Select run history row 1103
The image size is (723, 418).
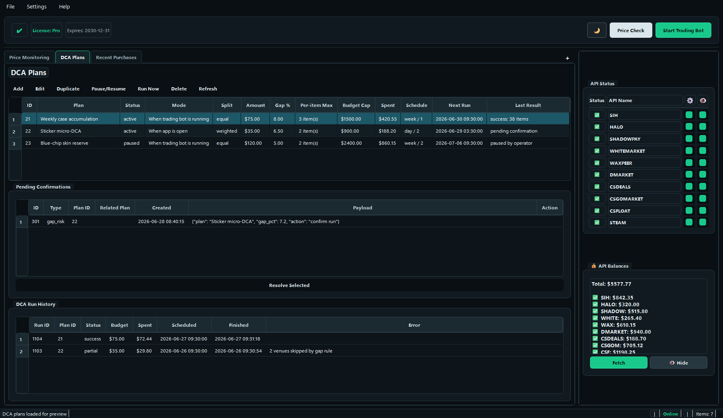tap(296, 351)
